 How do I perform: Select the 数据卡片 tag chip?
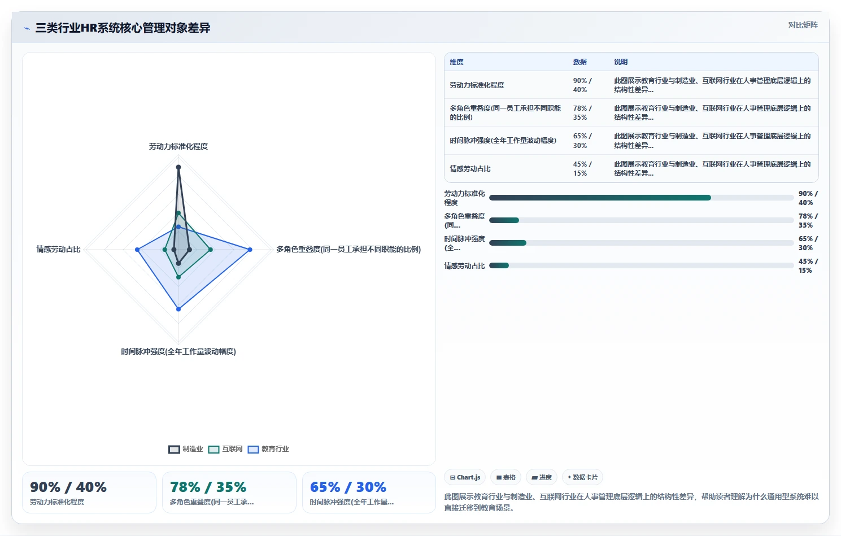tap(582, 477)
